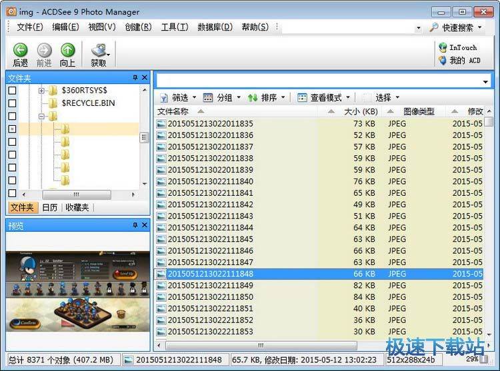
Task: Check the box beside $RECYCLE.BIN folder
Action: pyautogui.click(x=12, y=103)
